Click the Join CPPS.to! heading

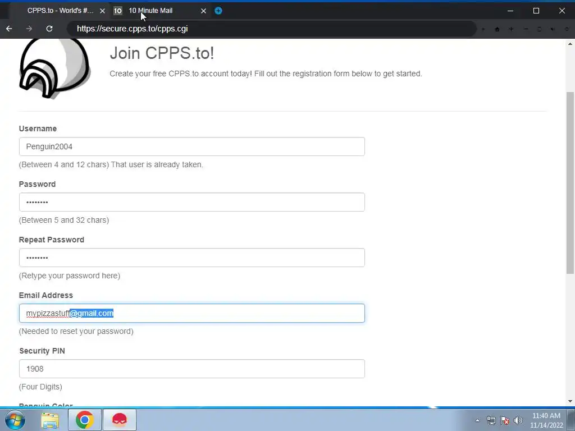[x=162, y=53]
